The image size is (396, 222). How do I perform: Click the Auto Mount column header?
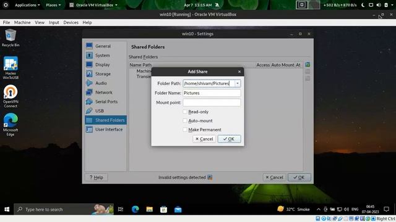283,65
